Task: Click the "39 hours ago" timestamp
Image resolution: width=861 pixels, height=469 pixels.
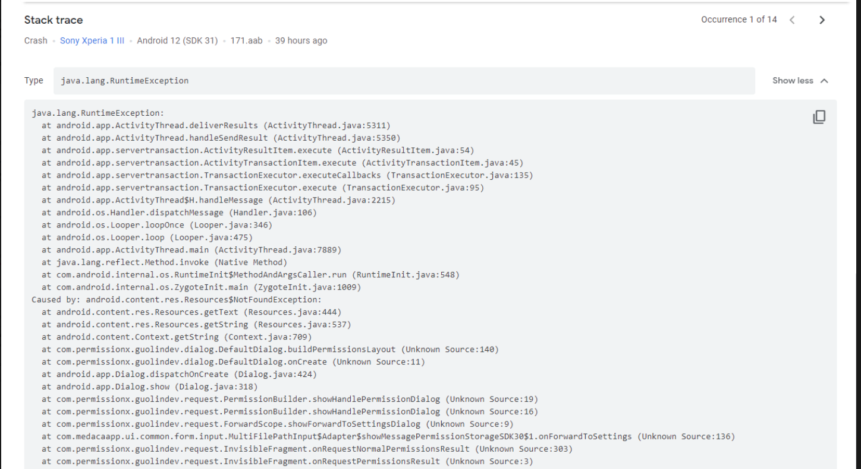Action: (300, 40)
